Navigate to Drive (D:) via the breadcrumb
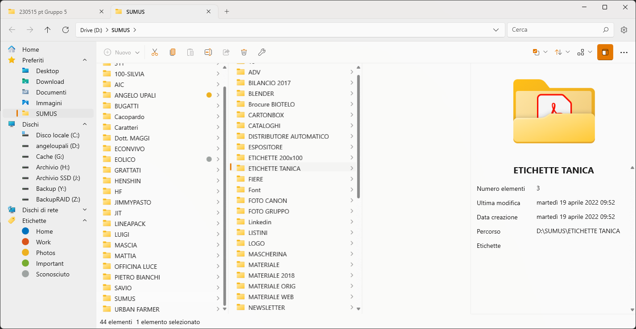The width and height of the screenshot is (636, 329). pos(91,29)
